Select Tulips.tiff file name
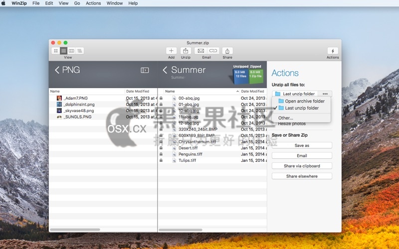399x249 pixels. click(188, 160)
